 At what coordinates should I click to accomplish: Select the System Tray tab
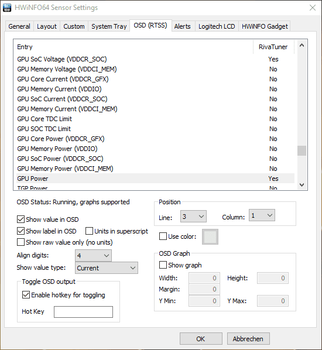point(109,26)
